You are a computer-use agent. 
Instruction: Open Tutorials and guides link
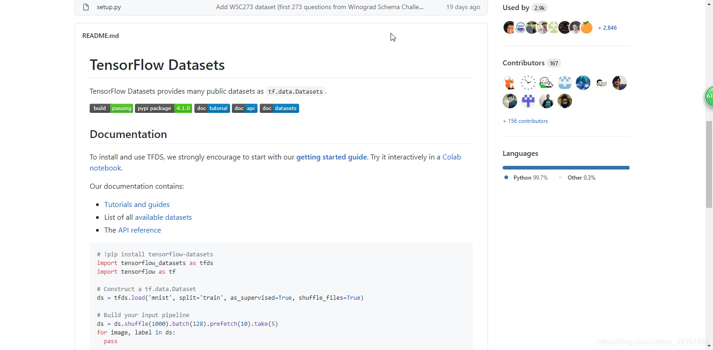[137, 205]
